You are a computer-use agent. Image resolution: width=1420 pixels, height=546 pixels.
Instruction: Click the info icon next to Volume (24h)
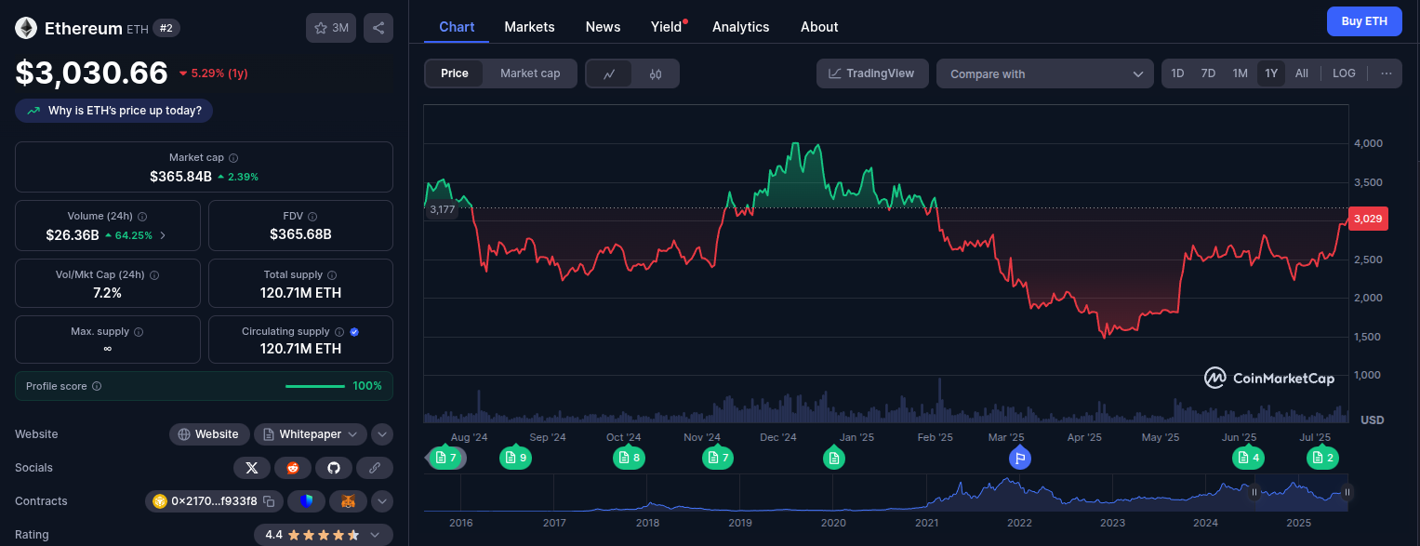tap(141, 217)
